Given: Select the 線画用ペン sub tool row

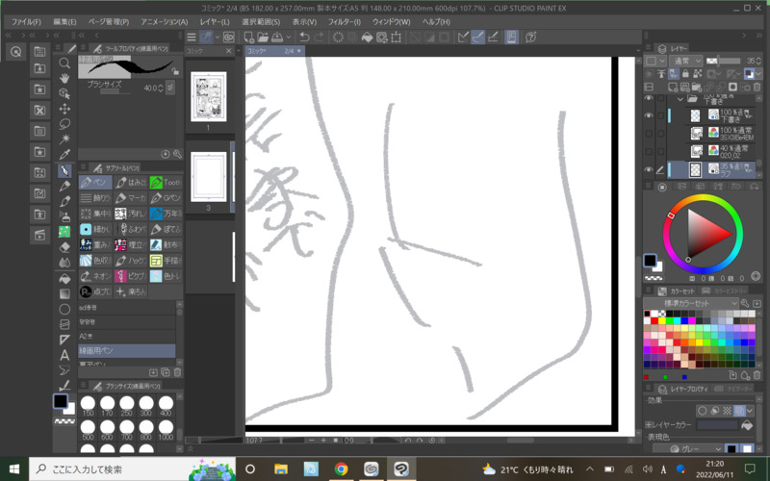Looking at the screenshot, I should [127, 350].
